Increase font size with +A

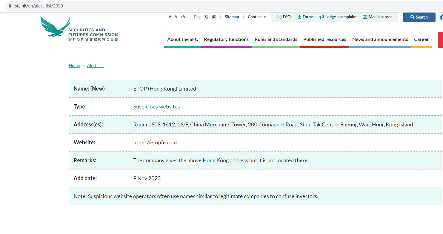tap(182, 17)
